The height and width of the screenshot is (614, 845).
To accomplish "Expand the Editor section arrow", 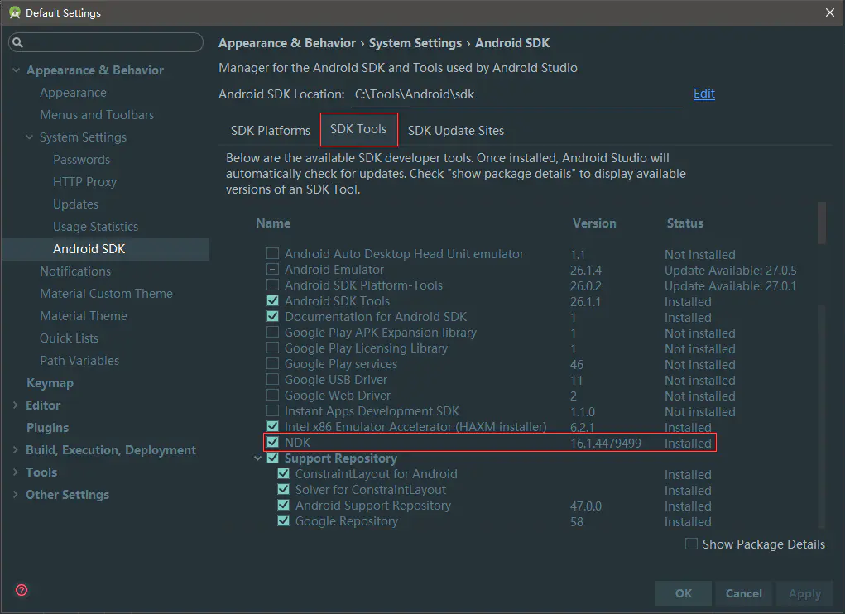I will click(15, 405).
